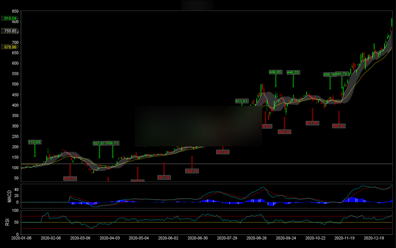396x248 pixels.
Task: Click the RSI indicator panel label
Action: point(7,221)
